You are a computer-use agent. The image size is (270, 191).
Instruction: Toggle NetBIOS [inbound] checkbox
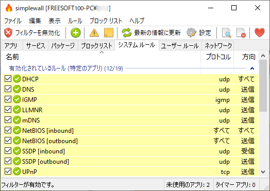pos(8,130)
